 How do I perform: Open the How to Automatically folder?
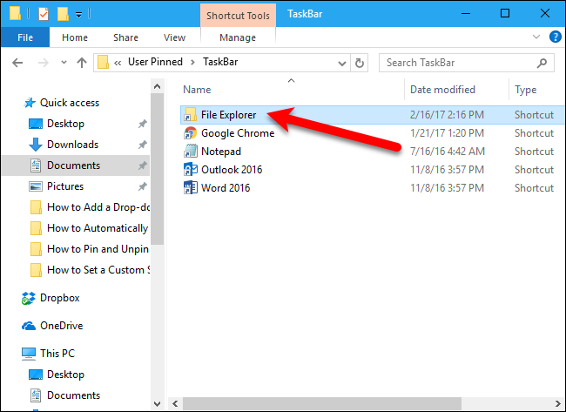click(89, 228)
